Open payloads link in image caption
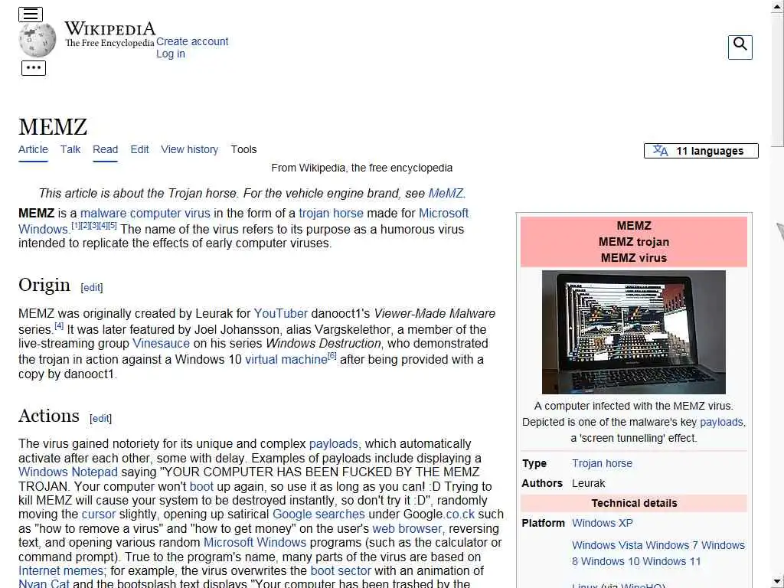 (721, 422)
